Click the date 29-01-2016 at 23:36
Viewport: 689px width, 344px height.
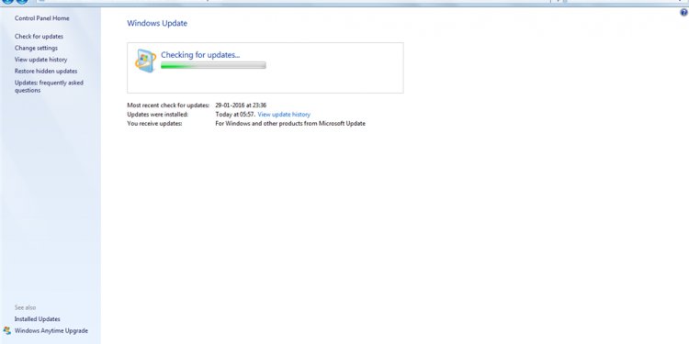pyautogui.click(x=241, y=105)
